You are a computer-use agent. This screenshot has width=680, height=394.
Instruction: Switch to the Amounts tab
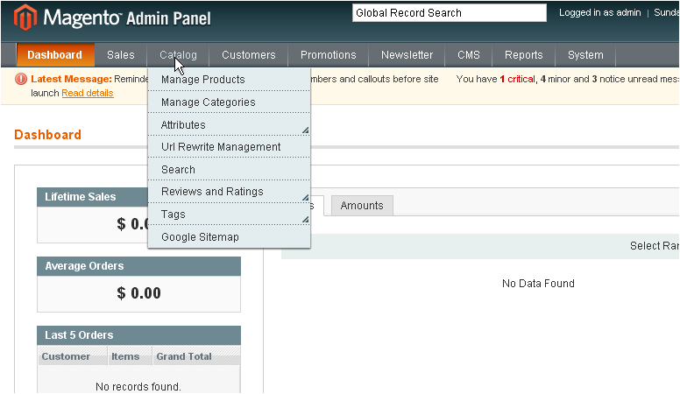point(362,206)
